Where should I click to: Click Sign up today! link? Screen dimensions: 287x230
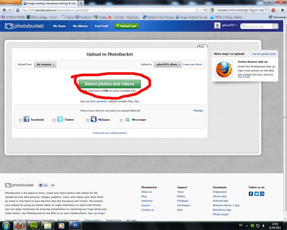(97, 213)
